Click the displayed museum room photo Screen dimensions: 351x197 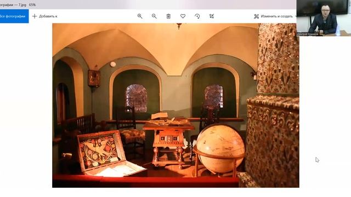[x=175, y=105]
